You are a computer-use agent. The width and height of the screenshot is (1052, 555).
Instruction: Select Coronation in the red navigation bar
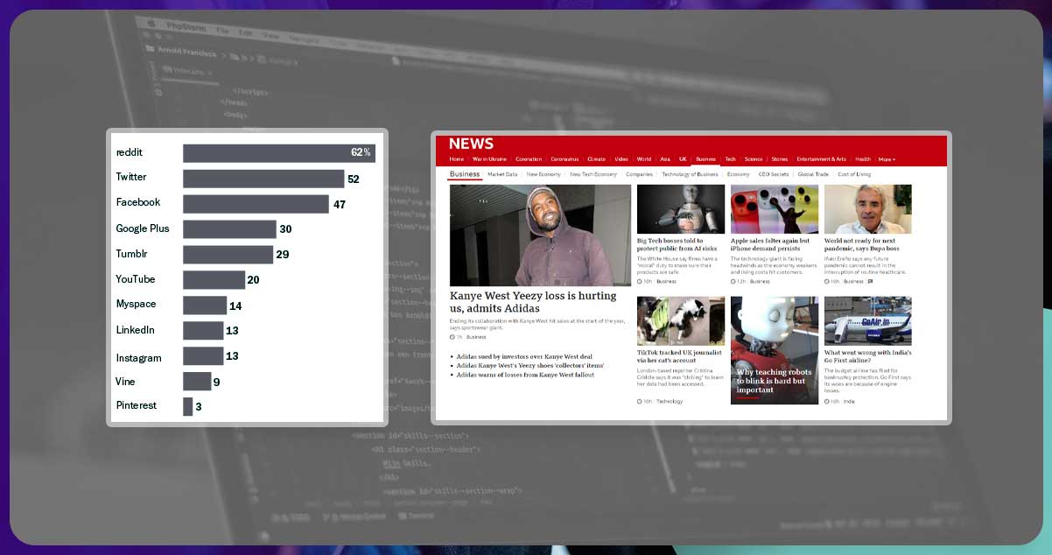(529, 159)
